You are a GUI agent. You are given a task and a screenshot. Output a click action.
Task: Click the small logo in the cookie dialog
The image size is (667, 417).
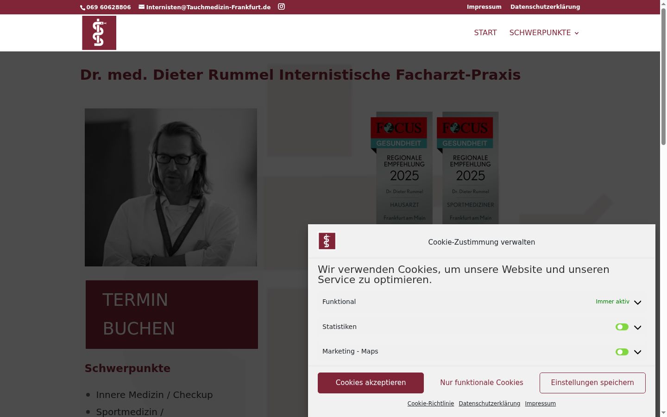click(x=327, y=241)
